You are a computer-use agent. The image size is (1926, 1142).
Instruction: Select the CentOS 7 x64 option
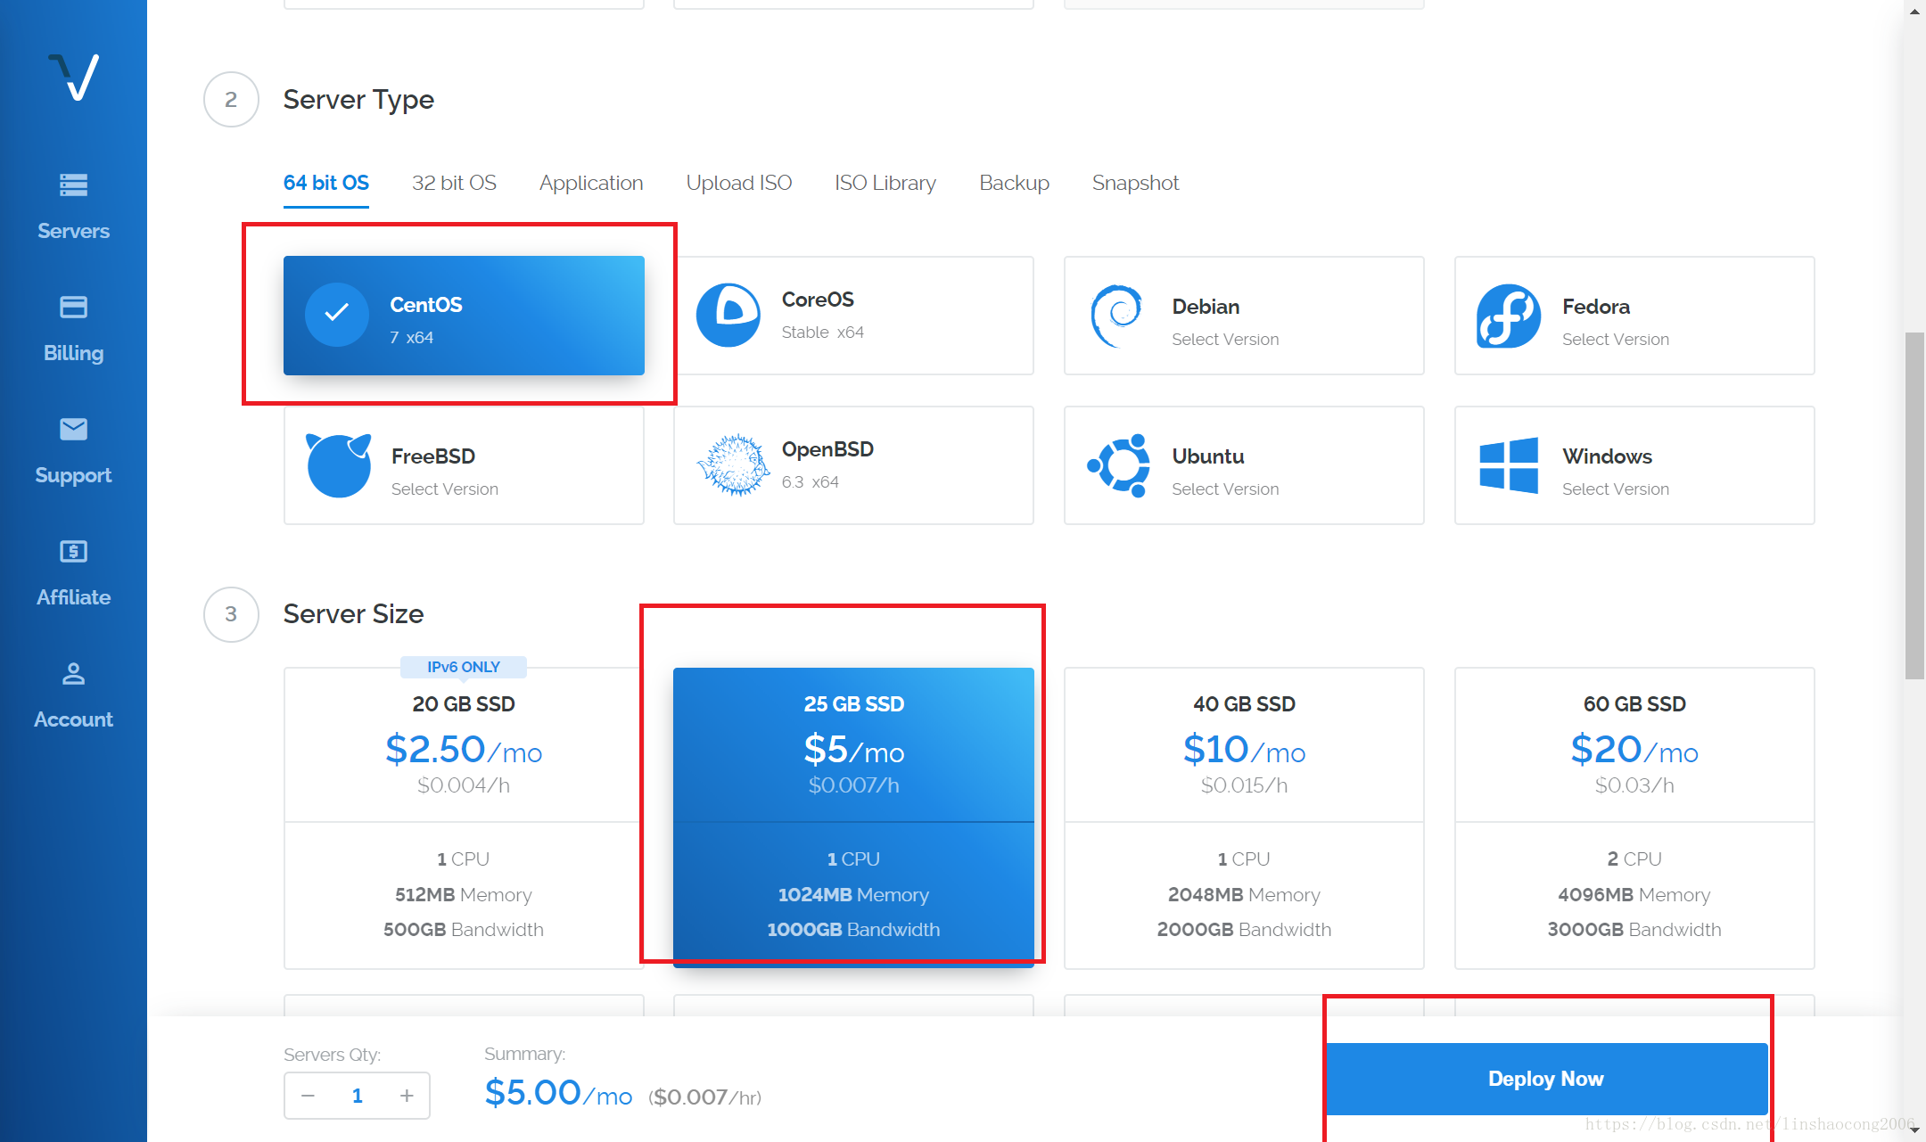click(464, 316)
